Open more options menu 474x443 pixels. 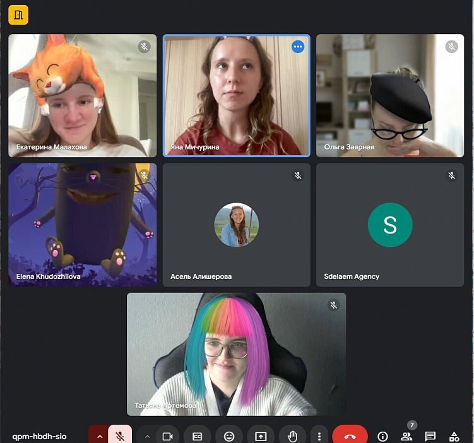click(319, 436)
